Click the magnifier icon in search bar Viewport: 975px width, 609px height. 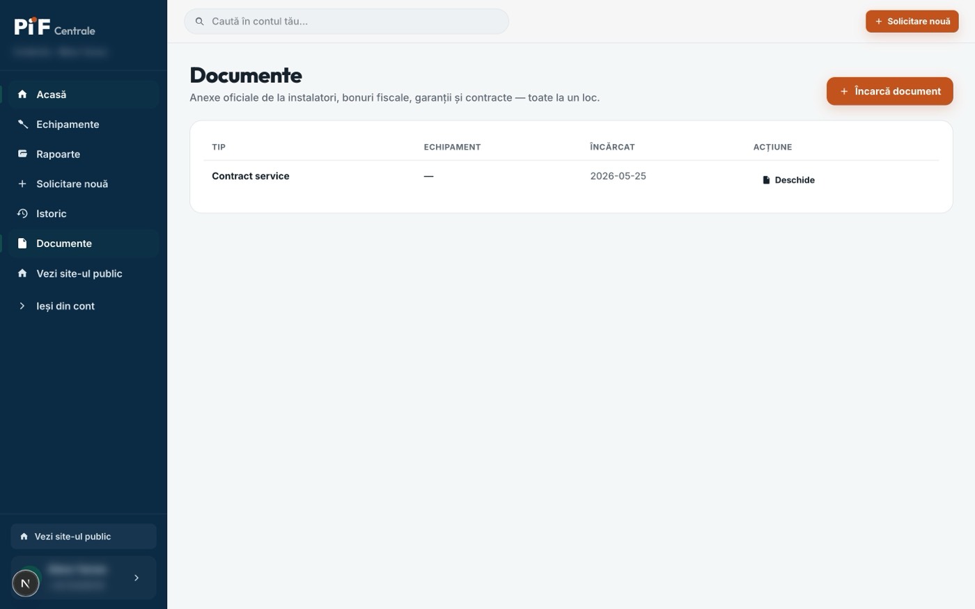199,22
